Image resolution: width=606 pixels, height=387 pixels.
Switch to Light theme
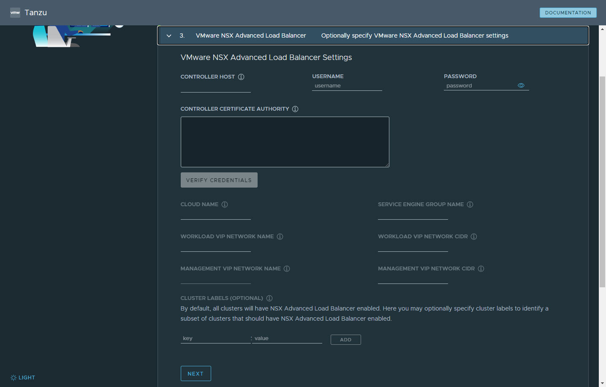(x=23, y=378)
